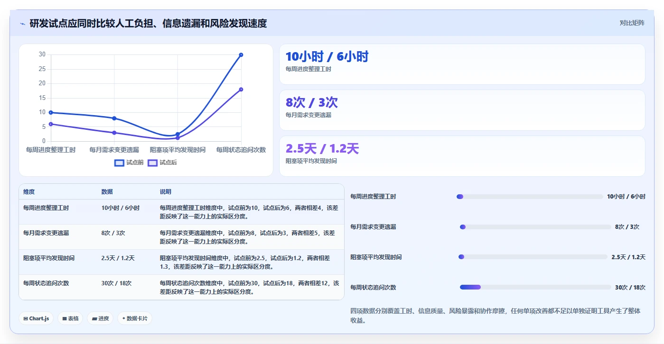This screenshot has width=664, height=344.
Task: Select table cell 2.5天 / 1.2天
Action: [x=118, y=258]
